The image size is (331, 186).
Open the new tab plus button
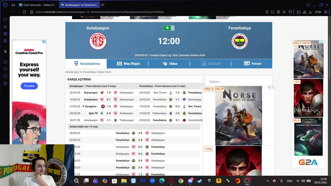[103, 5]
